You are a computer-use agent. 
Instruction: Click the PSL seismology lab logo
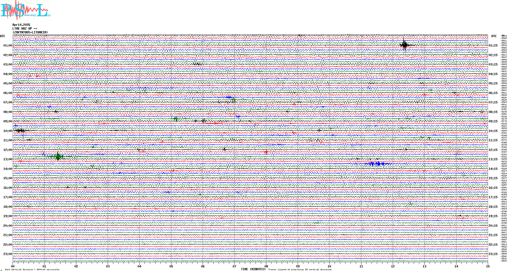(25, 10)
